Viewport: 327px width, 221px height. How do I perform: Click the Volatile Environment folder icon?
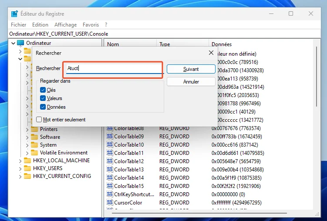coord(34,153)
